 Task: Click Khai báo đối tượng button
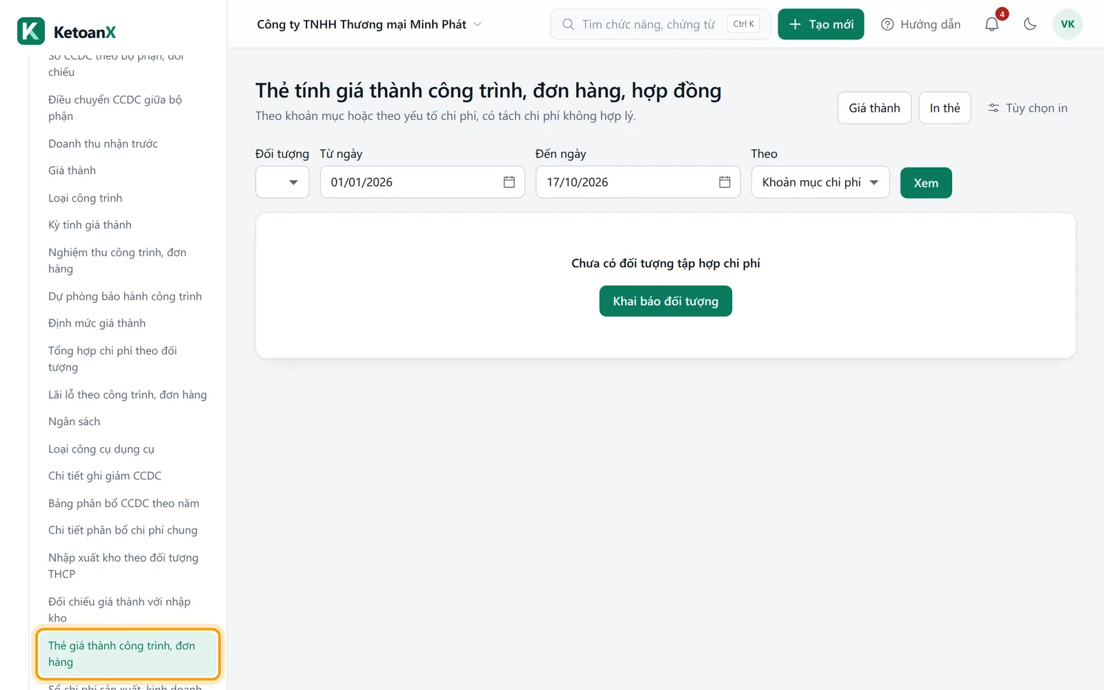click(665, 301)
